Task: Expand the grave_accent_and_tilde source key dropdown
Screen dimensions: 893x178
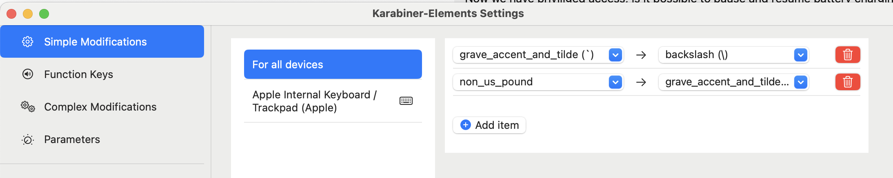Action: pos(615,55)
